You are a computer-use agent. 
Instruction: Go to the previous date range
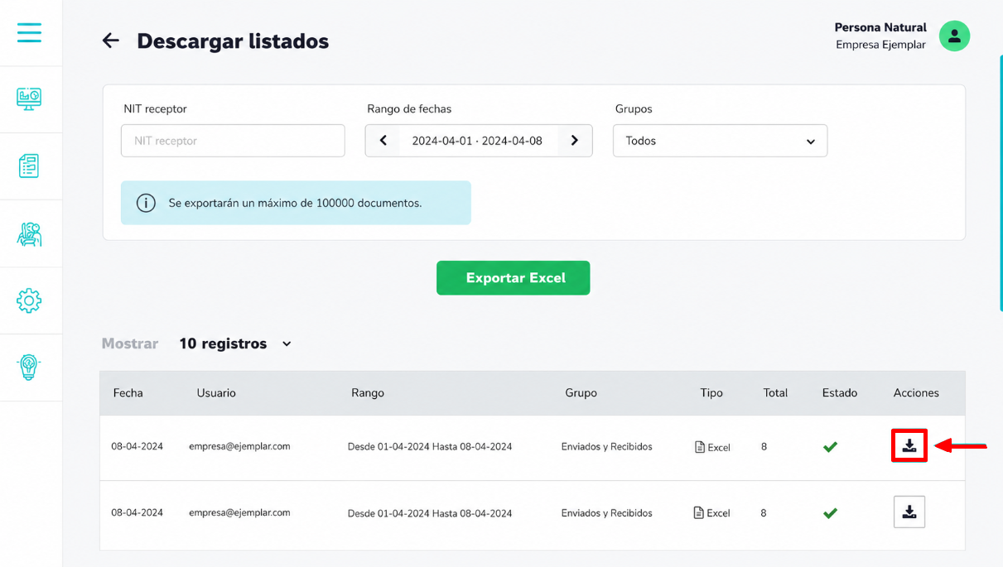[383, 141]
